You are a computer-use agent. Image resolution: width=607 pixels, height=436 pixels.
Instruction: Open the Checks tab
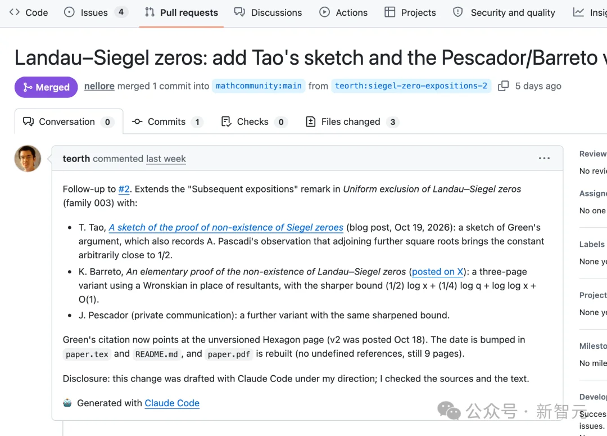point(255,122)
